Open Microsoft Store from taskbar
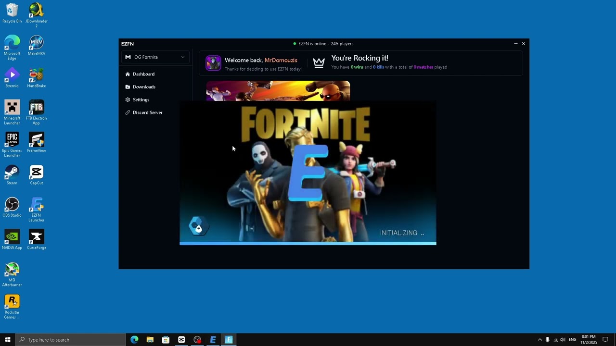 click(166, 340)
